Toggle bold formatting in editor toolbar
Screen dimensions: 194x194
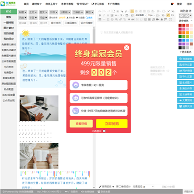pyautogui.click(x=100, y=15)
